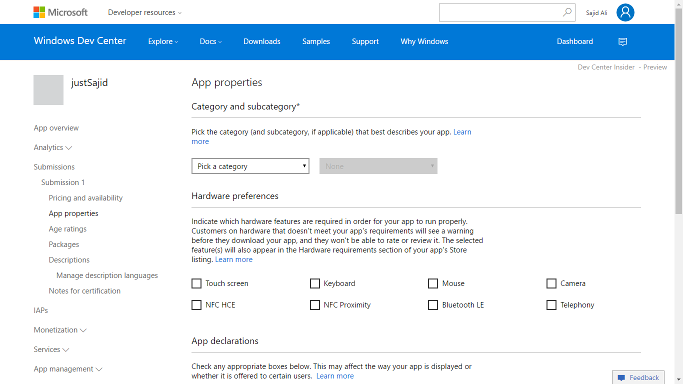683x384 pixels.
Task: Expand the Services sidebar section
Action: click(x=51, y=349)
